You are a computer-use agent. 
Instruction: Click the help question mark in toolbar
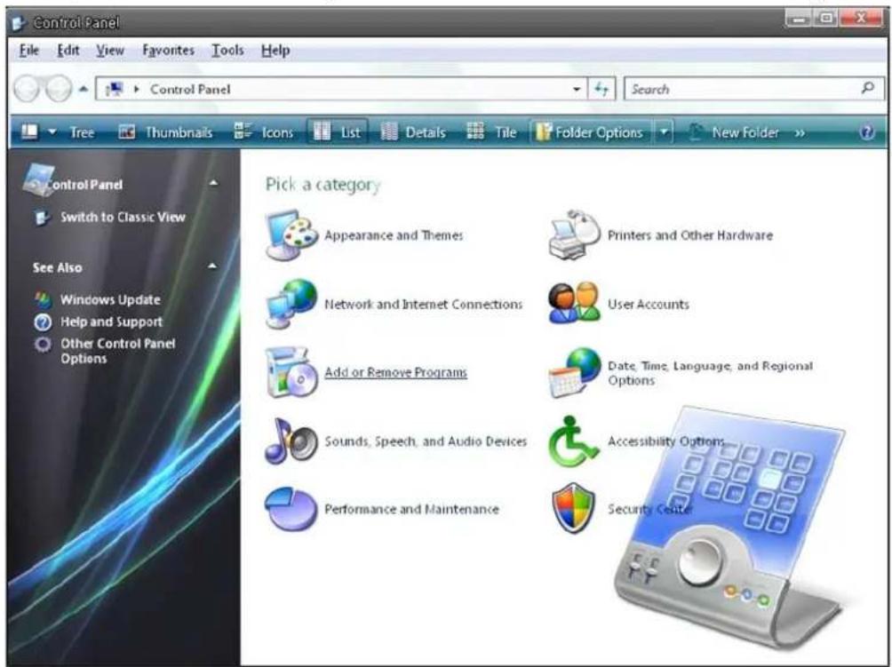coord(866,132)
